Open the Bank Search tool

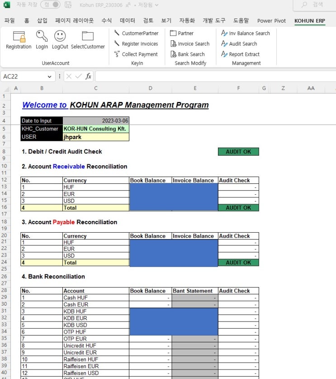pyautogui.click(x=187, y=54)
